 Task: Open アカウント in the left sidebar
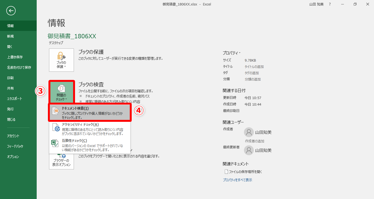pyautogui.click(x=18, y=136)
